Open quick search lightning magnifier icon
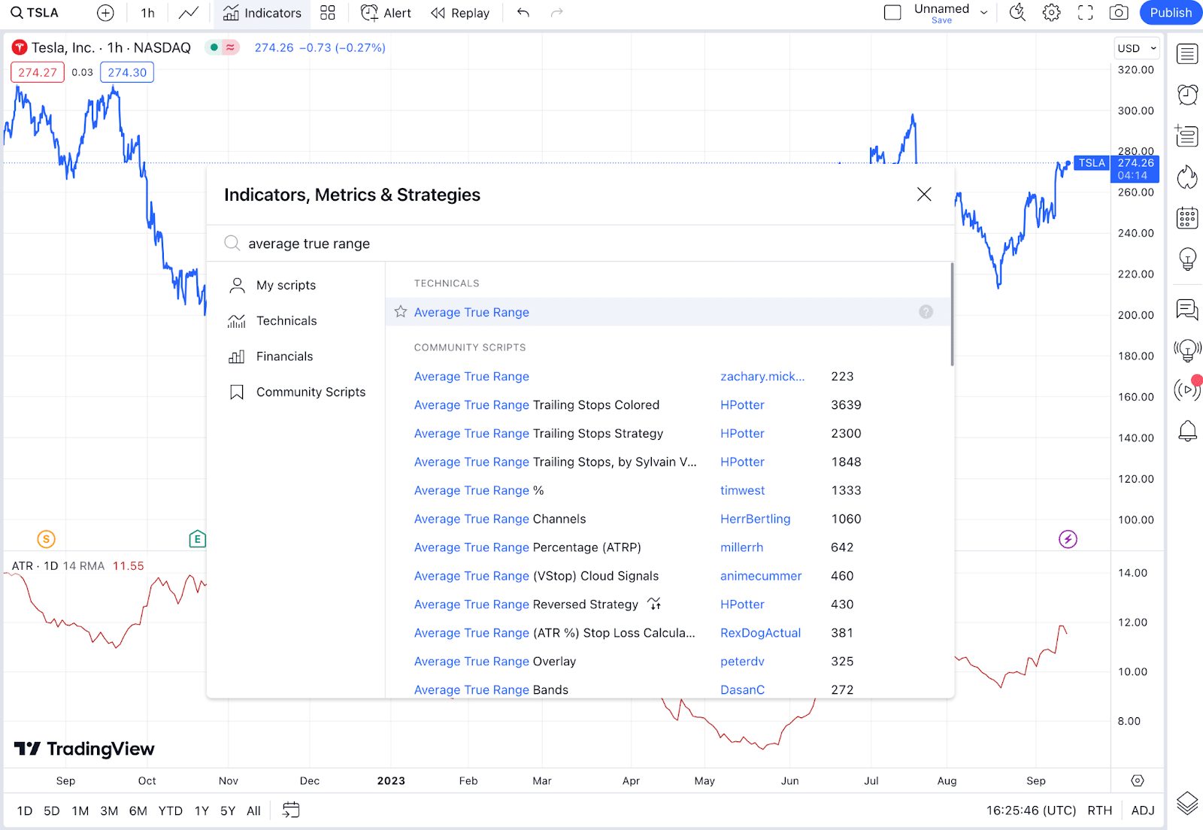Image resolution: width=1203 pixels, height=830 pixels. [x=1017, y=13]
